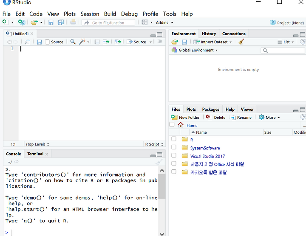The width and height of the screenshot is (306, 236).
Task: Print the current file icon
Action: click(x=73, y=22)
